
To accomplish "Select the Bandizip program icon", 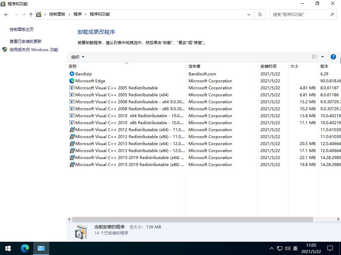I will (72, 74).
